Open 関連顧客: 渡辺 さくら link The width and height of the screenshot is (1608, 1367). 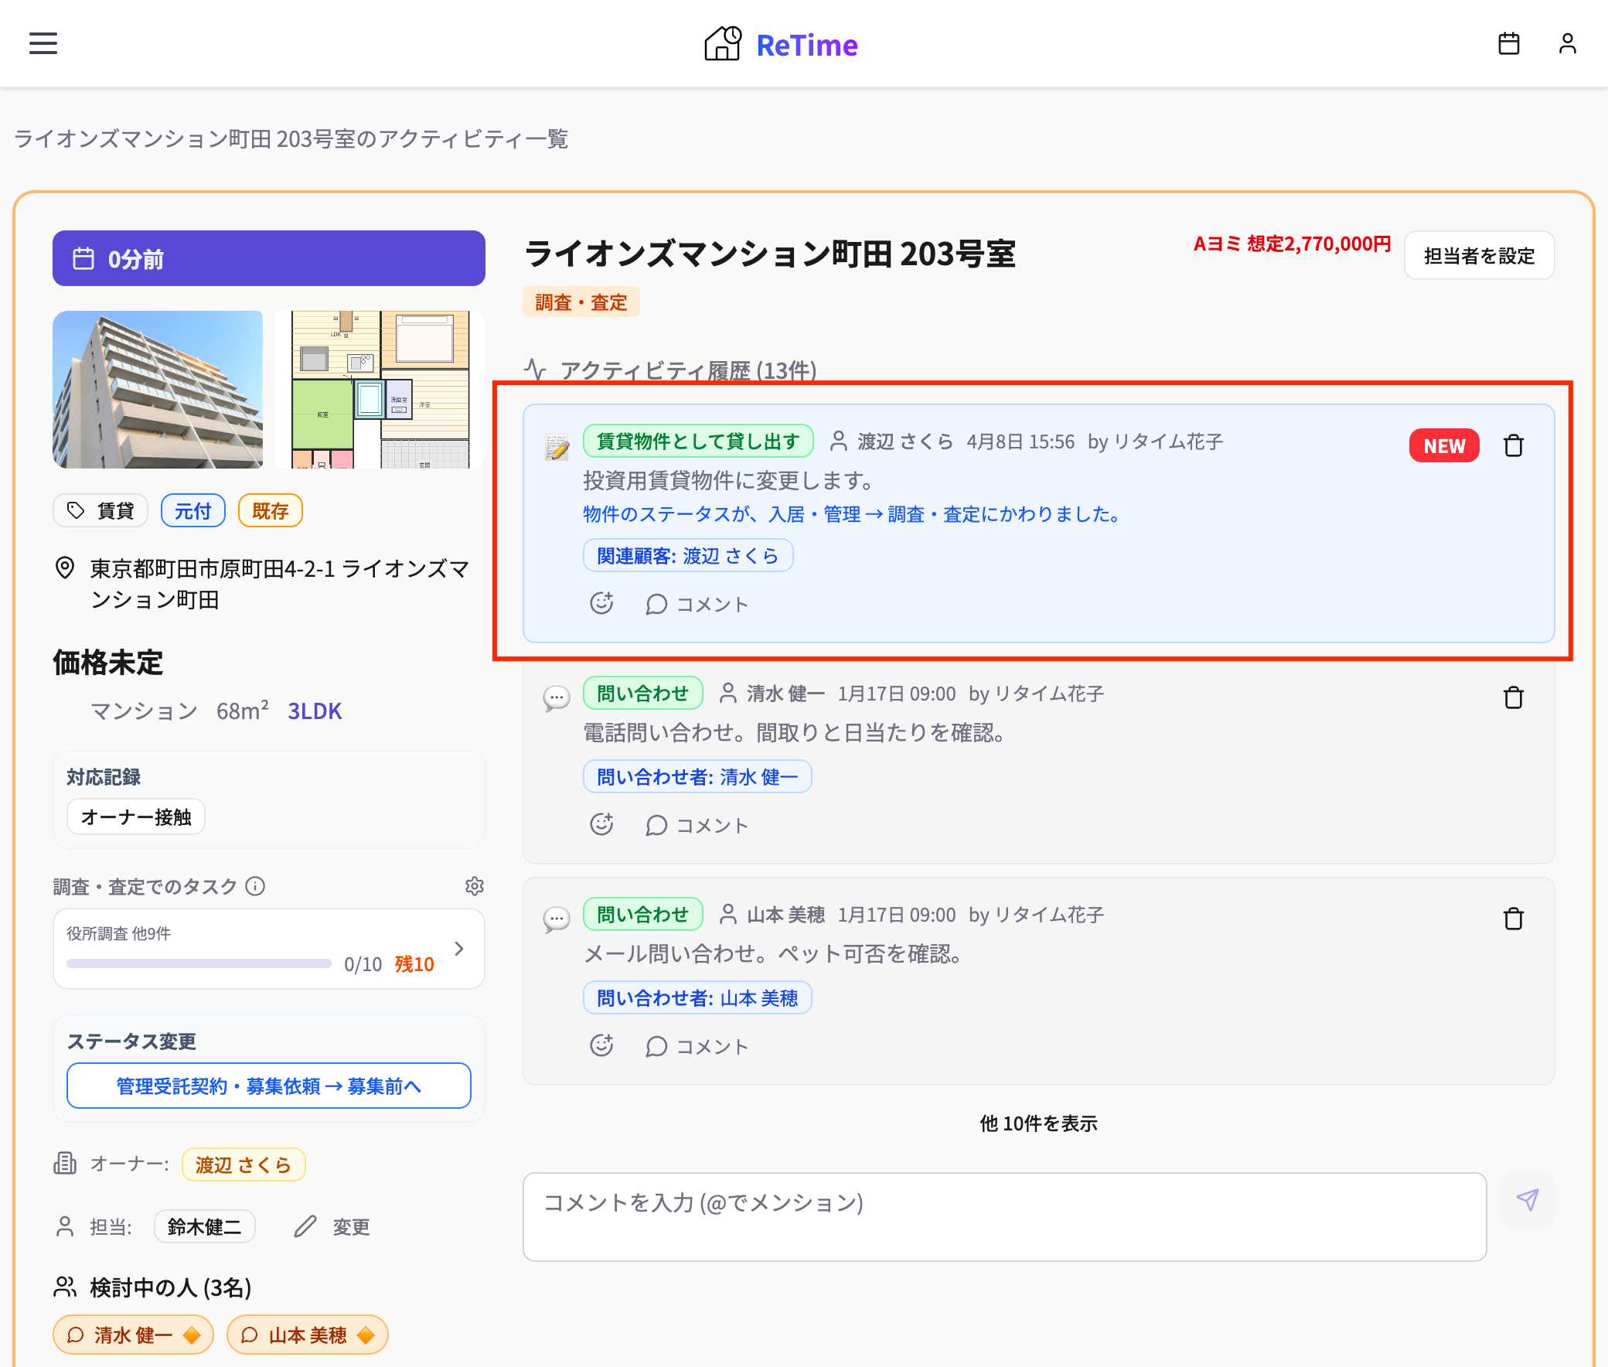pos(688,555)
